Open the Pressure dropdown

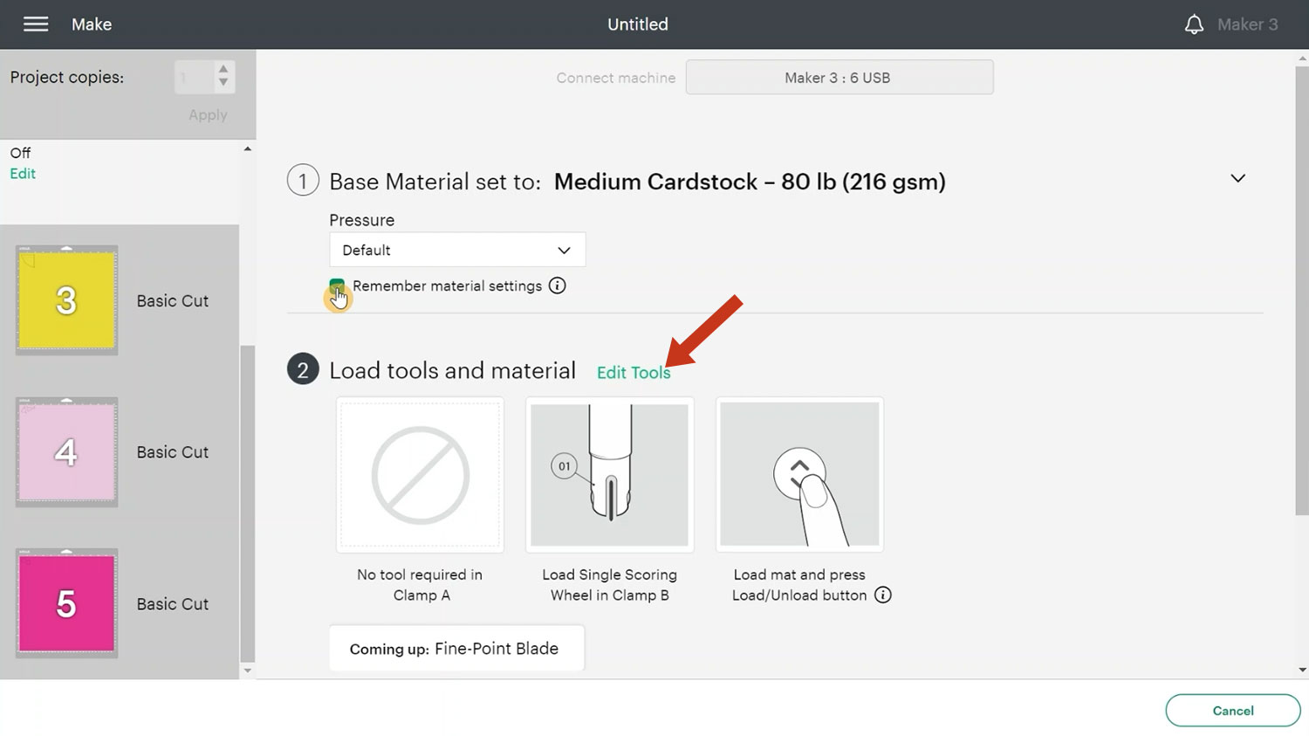pos(456,251)
